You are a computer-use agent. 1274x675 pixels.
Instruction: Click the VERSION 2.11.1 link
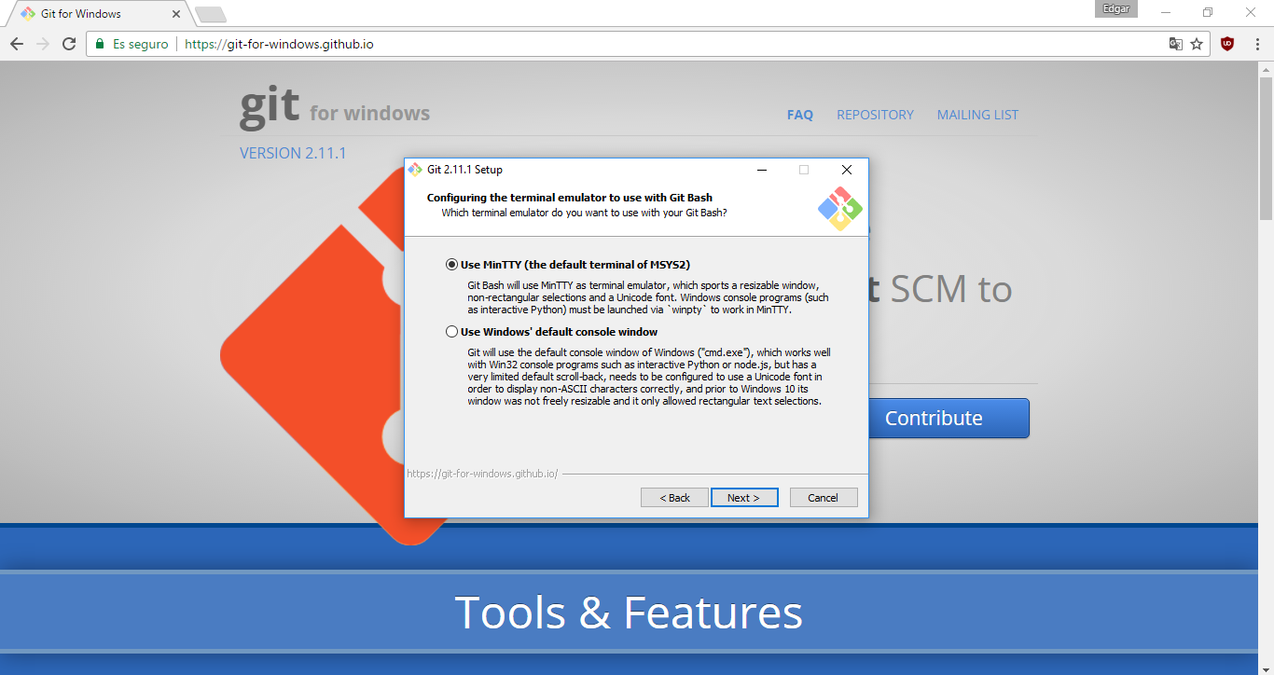(x=293, y=153)
